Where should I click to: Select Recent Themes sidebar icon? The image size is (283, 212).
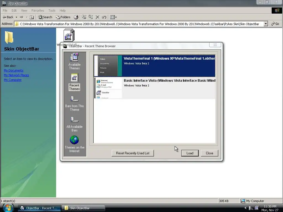(74, 82)
